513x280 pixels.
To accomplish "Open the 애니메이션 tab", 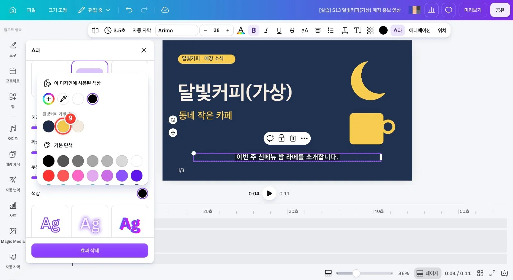I will click(x=420, y=30).
